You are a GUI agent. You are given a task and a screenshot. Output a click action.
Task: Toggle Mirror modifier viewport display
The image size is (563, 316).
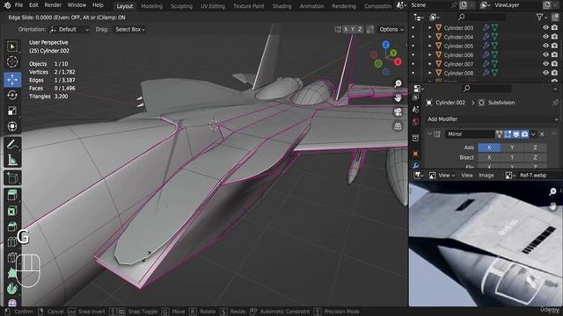(x=516, y=134)
